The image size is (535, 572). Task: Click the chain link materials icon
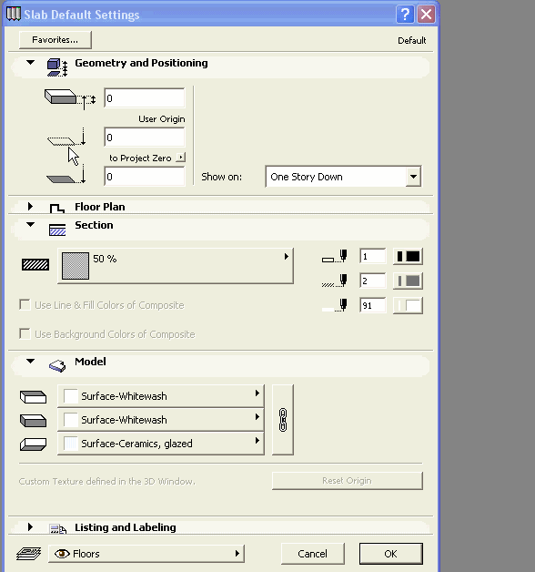(283, 420)
